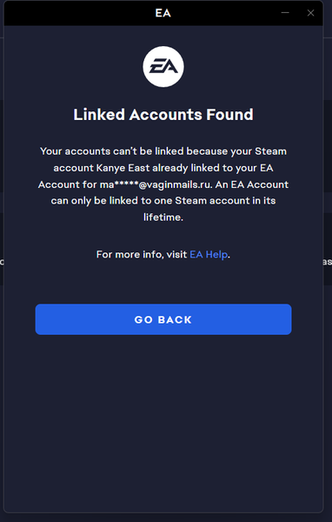Viewport: 332px width, 522px height.
Task: Select the Linked Accounts Found heading
Action: point(163,115)
